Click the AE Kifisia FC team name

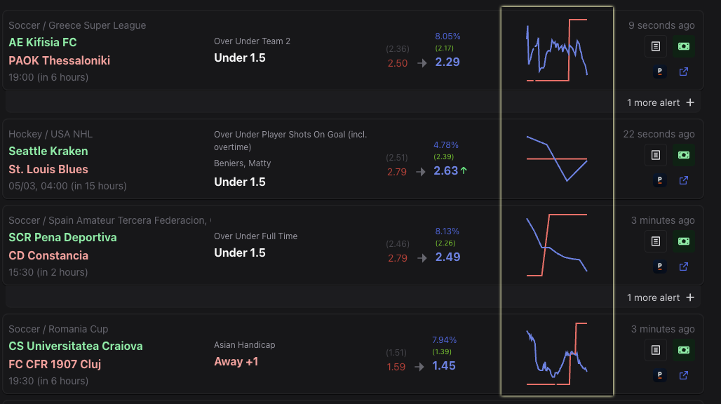pos(43,42)
